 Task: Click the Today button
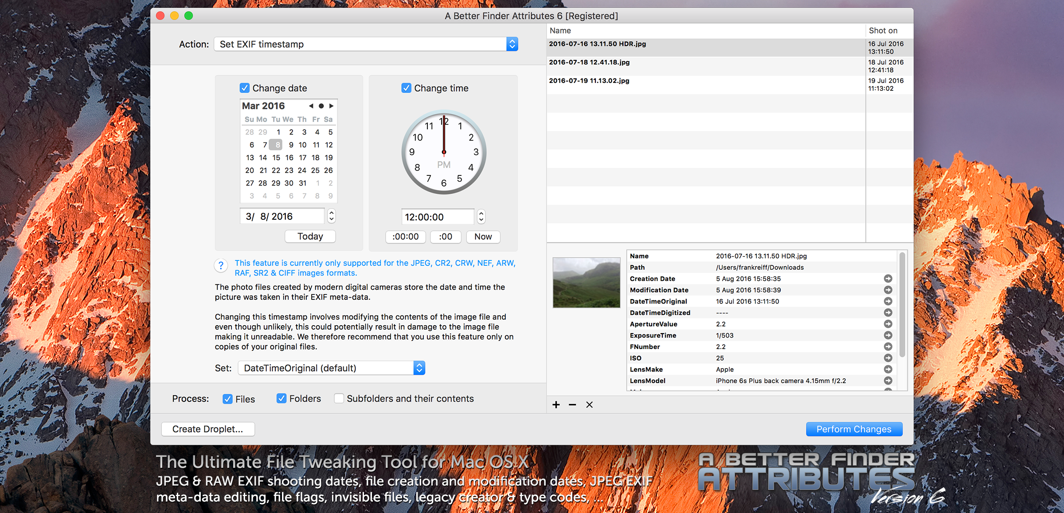pos(310,236)
